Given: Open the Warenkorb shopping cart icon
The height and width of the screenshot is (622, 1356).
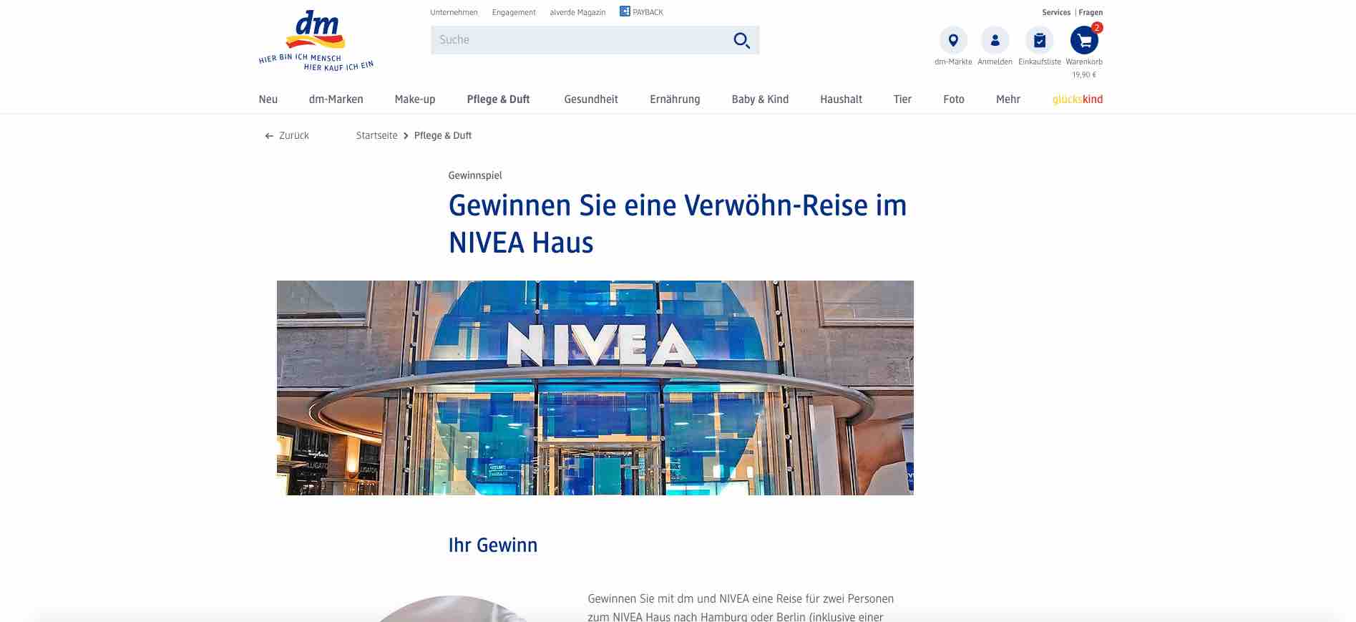Looking at the screenshot, I should pyautogui.click(x=1083, y=40).
